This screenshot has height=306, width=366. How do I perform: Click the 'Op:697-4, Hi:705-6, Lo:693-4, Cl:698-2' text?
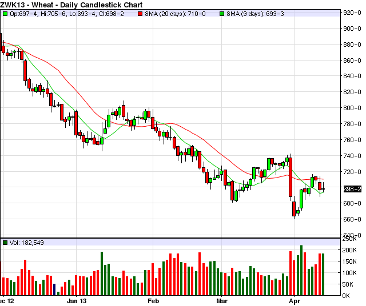click(67, 14)
